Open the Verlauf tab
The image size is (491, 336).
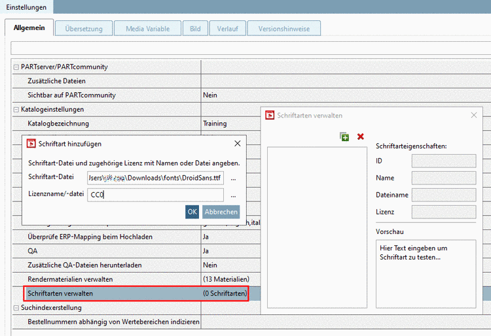[228, 29]
